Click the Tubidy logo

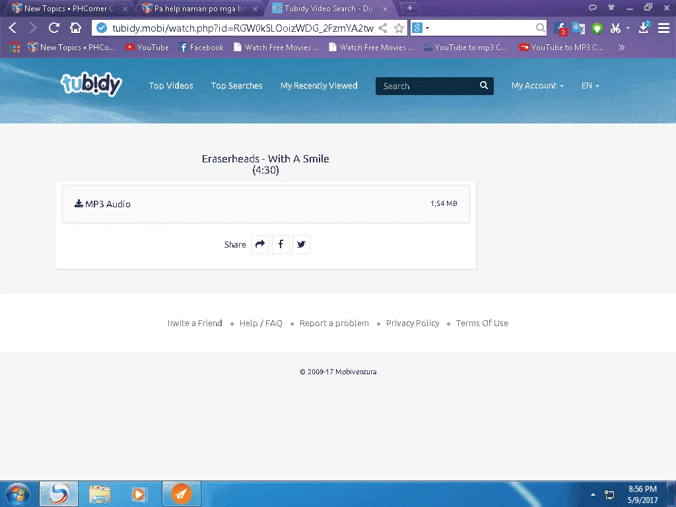[91, 84]
